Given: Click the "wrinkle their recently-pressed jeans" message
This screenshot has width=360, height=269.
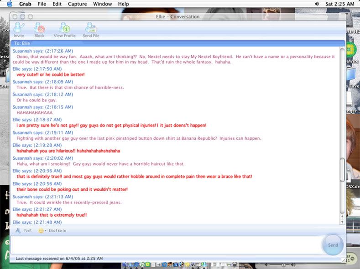Looking at the screenshot, I should click(69, 203).
